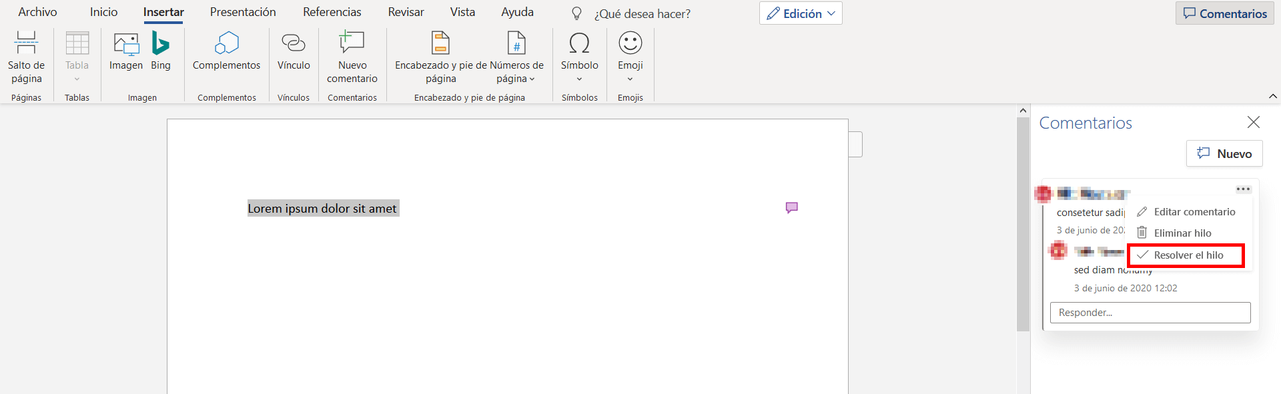Click the ¿Qué desea hacer? search box
Viewport: 1281px width, 394px height.
(x=643, y=13)
